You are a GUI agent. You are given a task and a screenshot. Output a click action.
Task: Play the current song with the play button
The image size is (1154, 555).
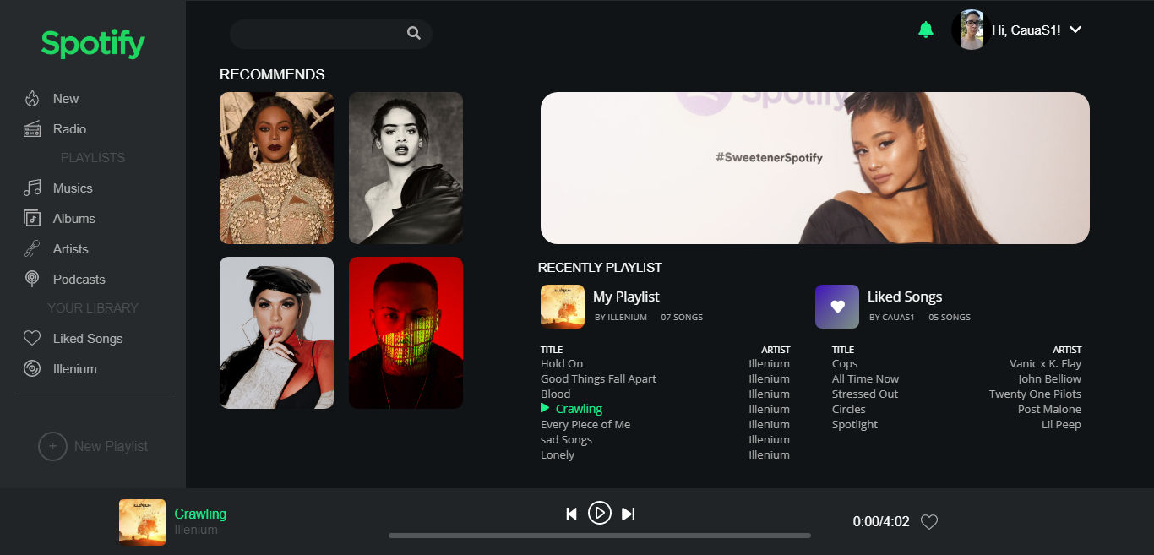coord(600,513)
